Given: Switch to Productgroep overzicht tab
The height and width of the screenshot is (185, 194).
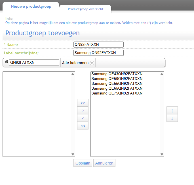Looking at the screenshot, I should pyautogui.click(x=85, y=9).
